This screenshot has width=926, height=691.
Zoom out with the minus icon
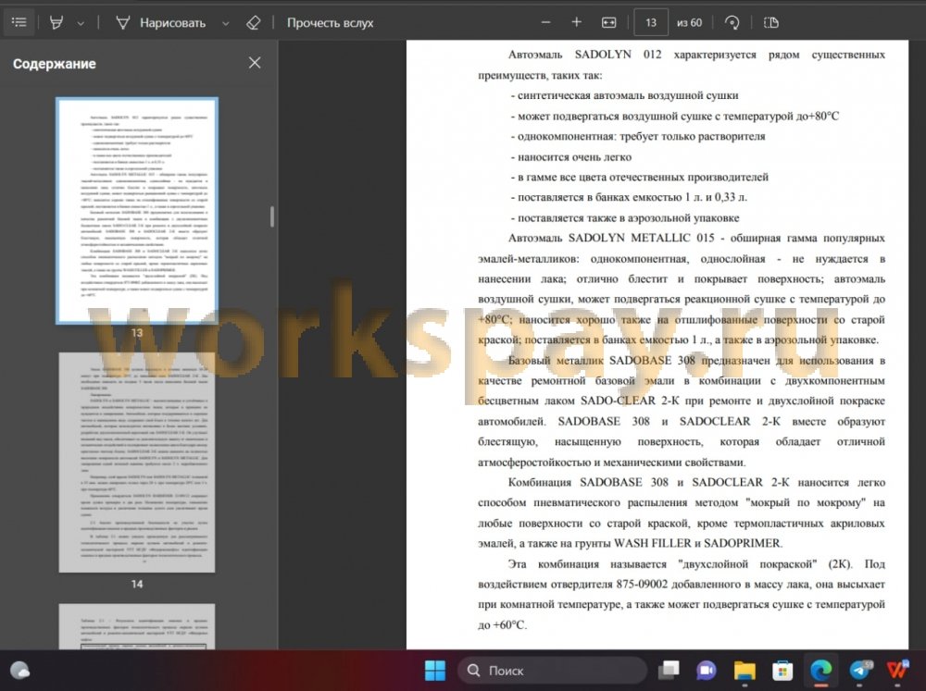545,22
